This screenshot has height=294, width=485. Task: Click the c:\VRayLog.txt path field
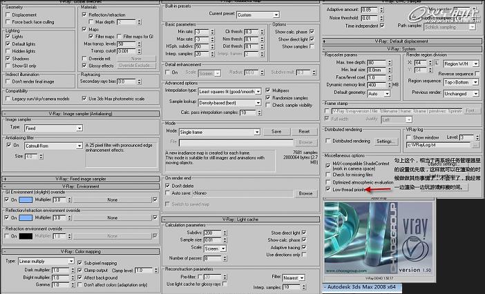point(439,145)
